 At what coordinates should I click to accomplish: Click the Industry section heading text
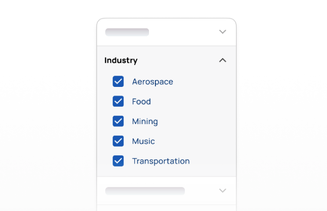[121, 61]
